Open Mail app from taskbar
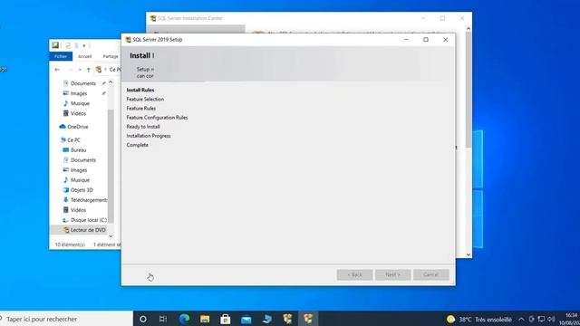 coord(246,319)
